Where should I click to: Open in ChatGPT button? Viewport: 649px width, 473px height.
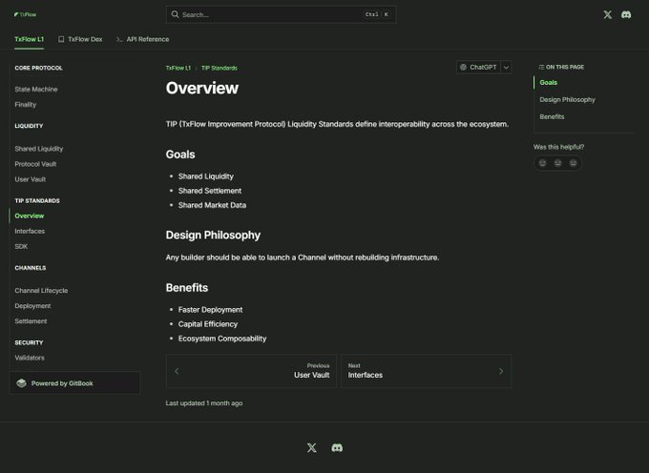click(x=478, y=68)
